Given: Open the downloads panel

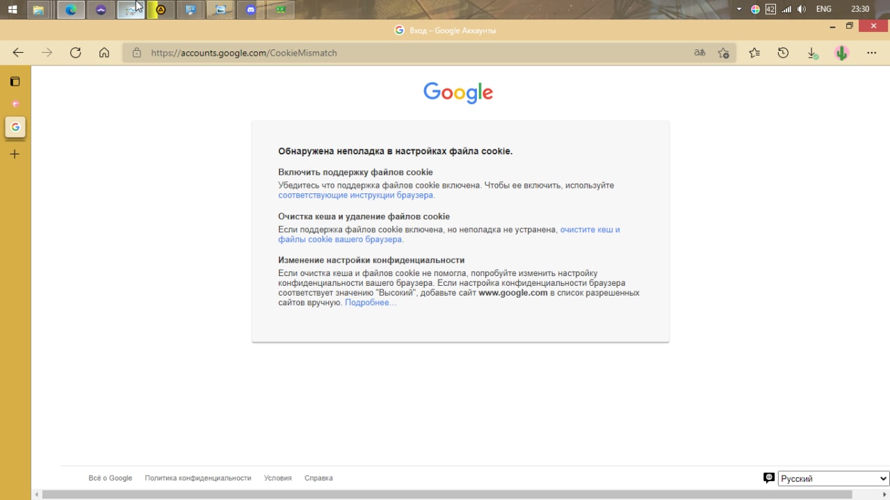Looking at the screenshot, I should pyautogui.click(x=812, y=53).
